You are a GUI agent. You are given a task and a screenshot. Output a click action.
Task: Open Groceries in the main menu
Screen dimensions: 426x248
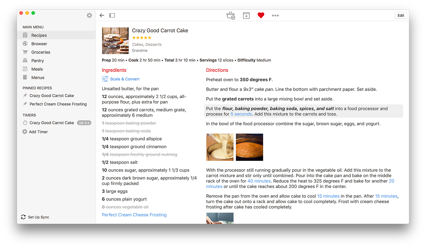pyautogui.click(x=41, y=52)
